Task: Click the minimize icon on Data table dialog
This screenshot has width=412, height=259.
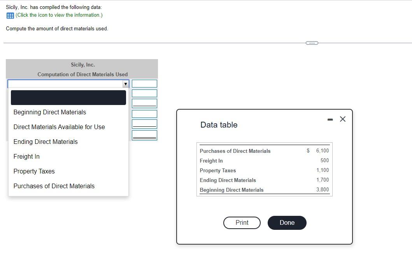Action: coord(330,119)
